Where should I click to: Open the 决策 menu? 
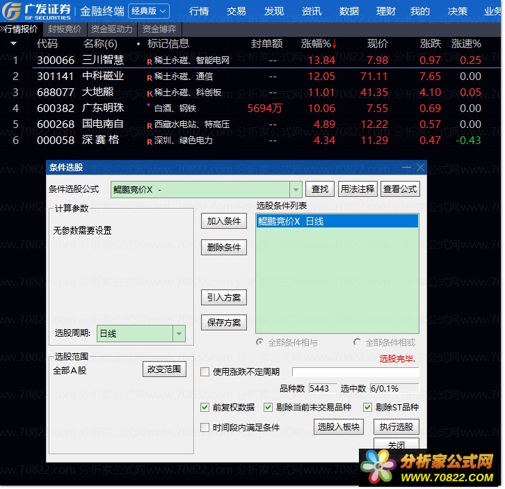(x=458, y=11)
